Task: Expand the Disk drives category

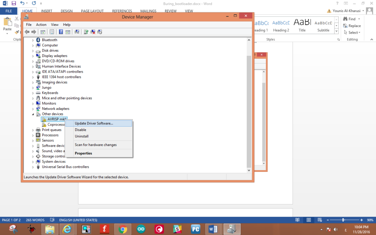Action: (x=33, y=51)
